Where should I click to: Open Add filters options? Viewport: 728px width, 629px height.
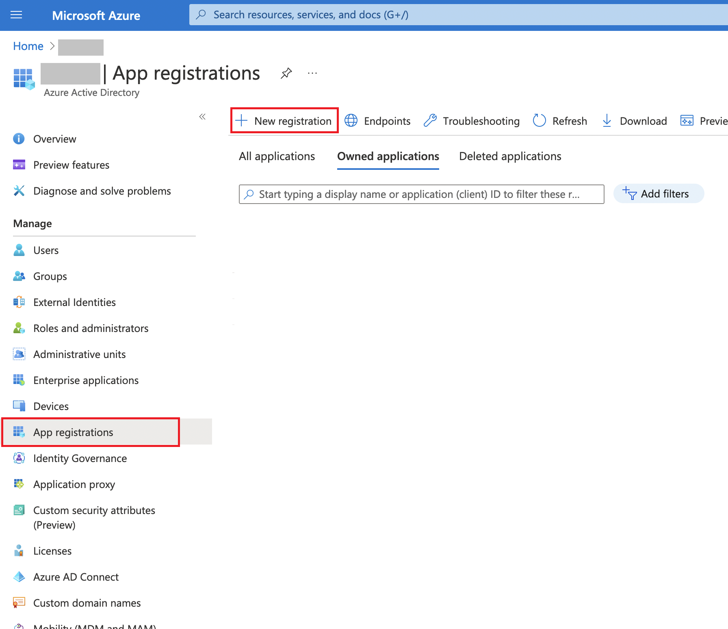(659, 194)
